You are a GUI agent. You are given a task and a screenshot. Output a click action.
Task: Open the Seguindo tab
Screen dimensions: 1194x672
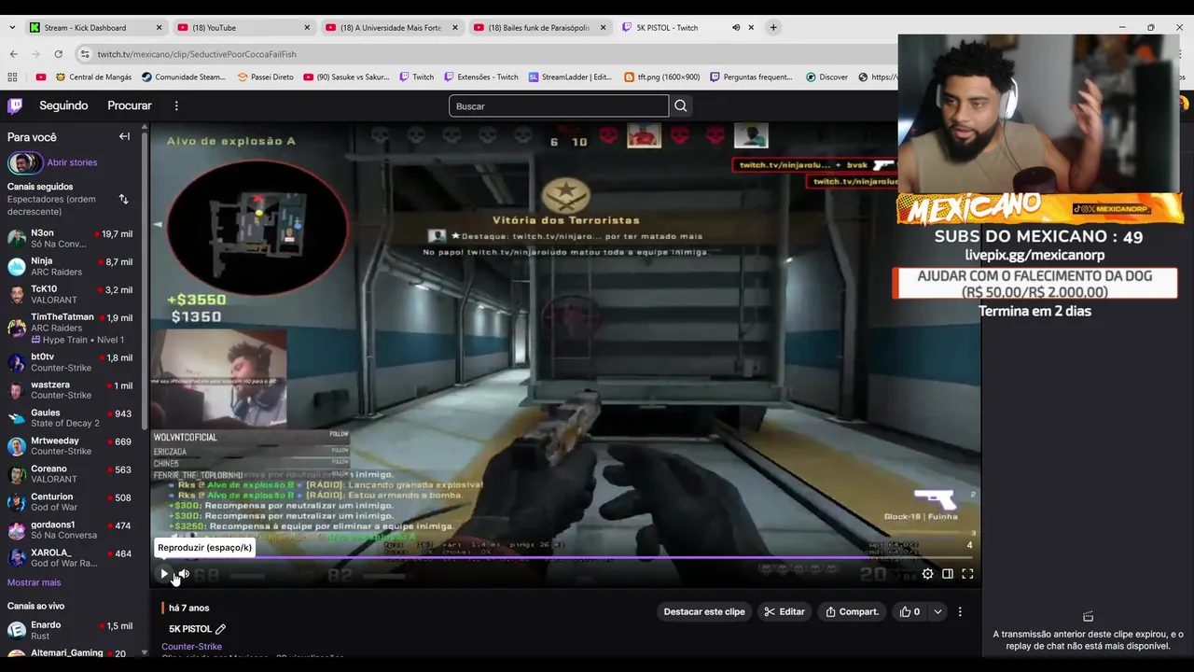tap(63, 105)
